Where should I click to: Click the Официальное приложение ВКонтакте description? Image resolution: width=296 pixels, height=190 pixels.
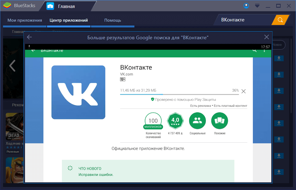click(x=148, y=149)
